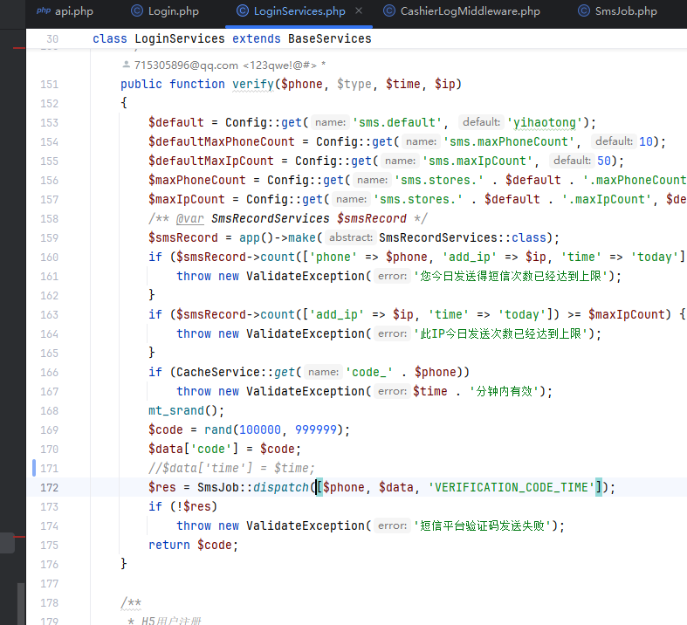Click $data['code'] on line 170

[193, 450]
